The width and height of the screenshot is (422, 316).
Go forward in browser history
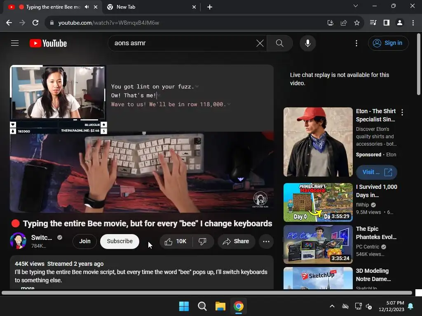(22, 23)
